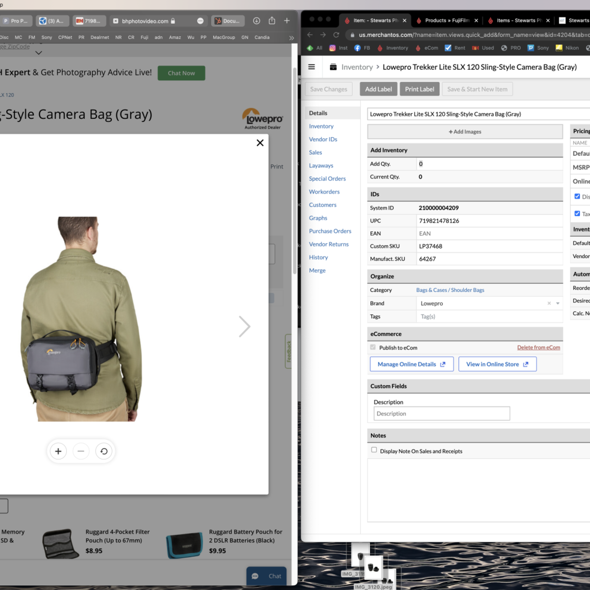Click the Safari downloads icon
Viewport: 590px width, 590px height.
coord(256,21)
